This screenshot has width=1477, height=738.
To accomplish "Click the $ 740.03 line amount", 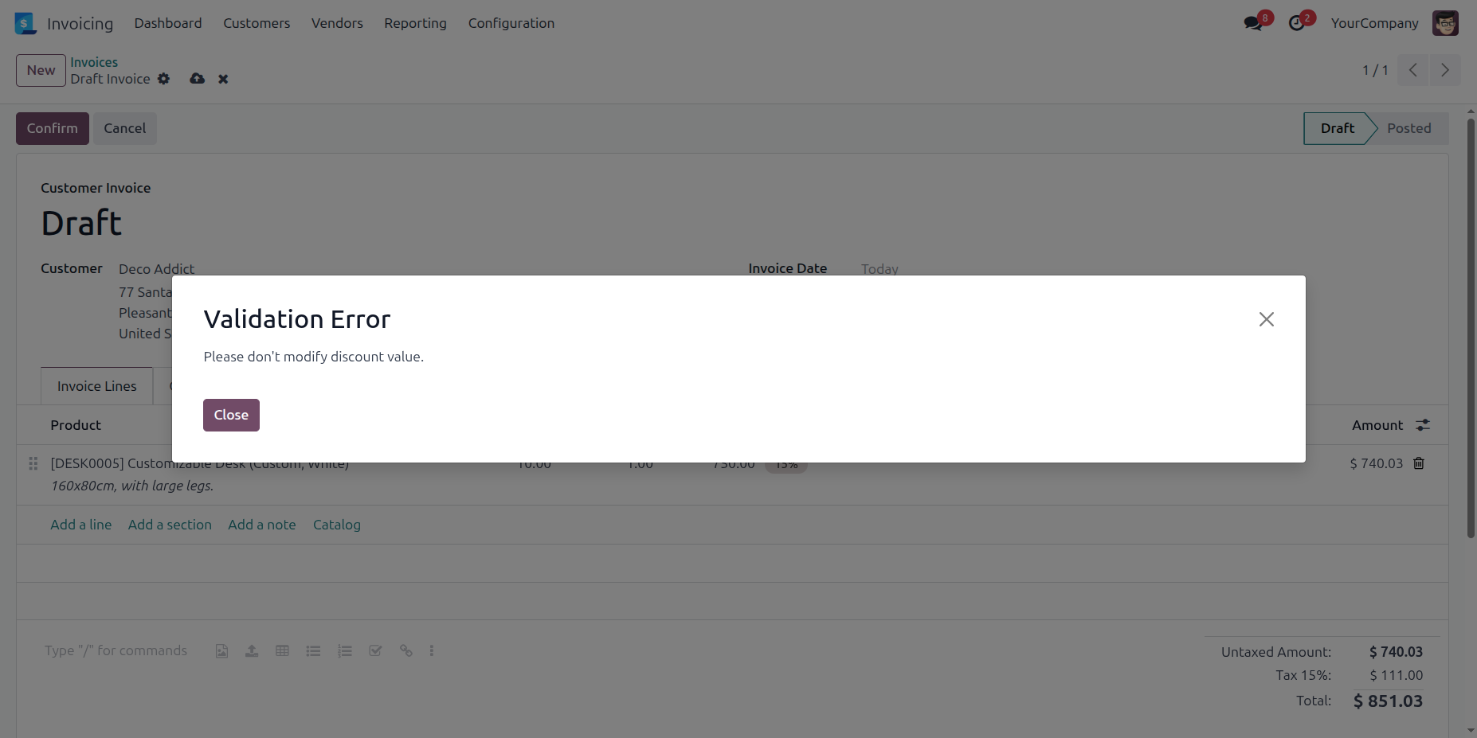I will 1376,463.
